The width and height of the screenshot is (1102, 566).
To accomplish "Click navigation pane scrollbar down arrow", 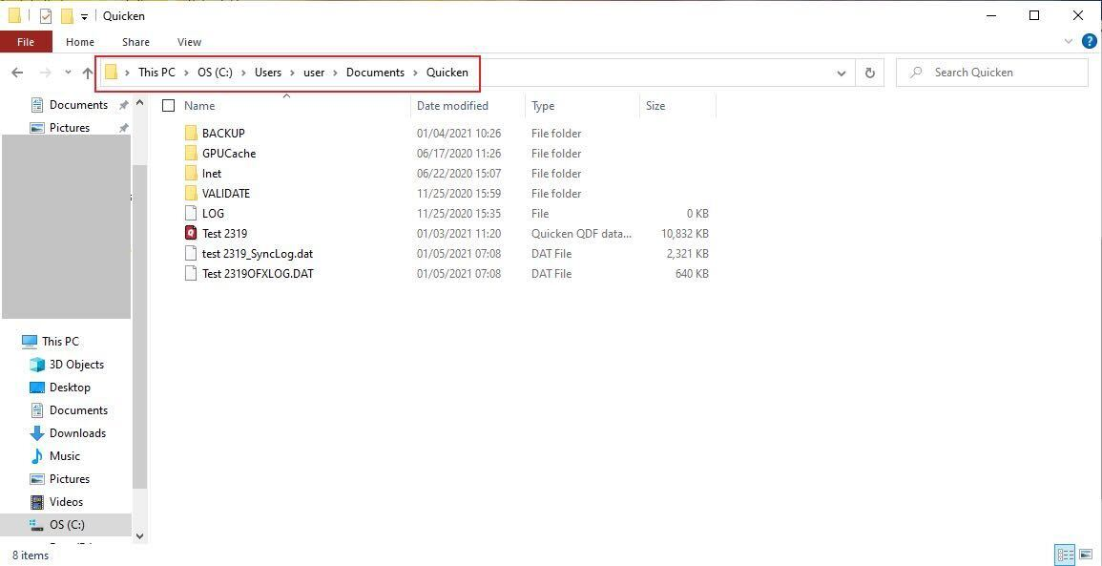I will (x=139, y=536).
